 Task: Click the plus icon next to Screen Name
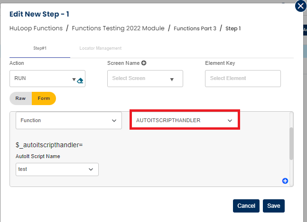point(143,63)
